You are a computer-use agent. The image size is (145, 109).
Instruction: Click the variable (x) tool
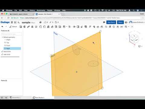click(x=122, y=27)
